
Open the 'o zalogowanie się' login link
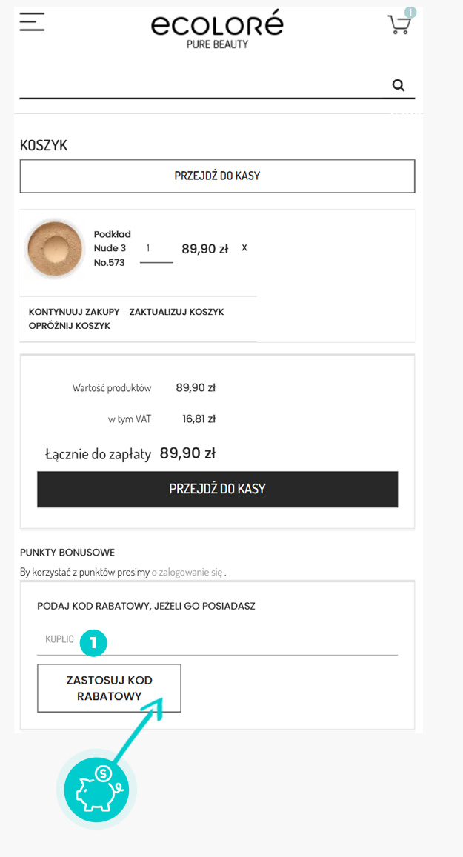tap(188, 573)
